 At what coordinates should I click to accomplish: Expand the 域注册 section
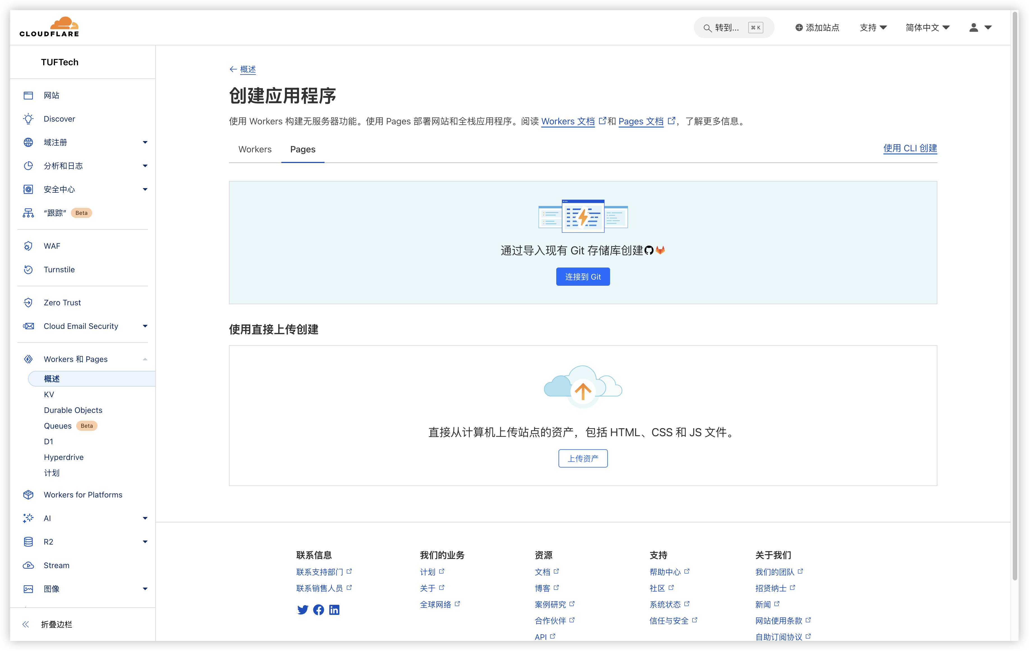point(145,142)
